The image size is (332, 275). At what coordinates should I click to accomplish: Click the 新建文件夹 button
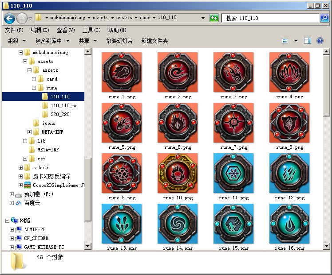coord(154,41)
